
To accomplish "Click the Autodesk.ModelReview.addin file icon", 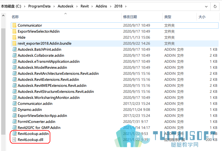I will (14, 67).
